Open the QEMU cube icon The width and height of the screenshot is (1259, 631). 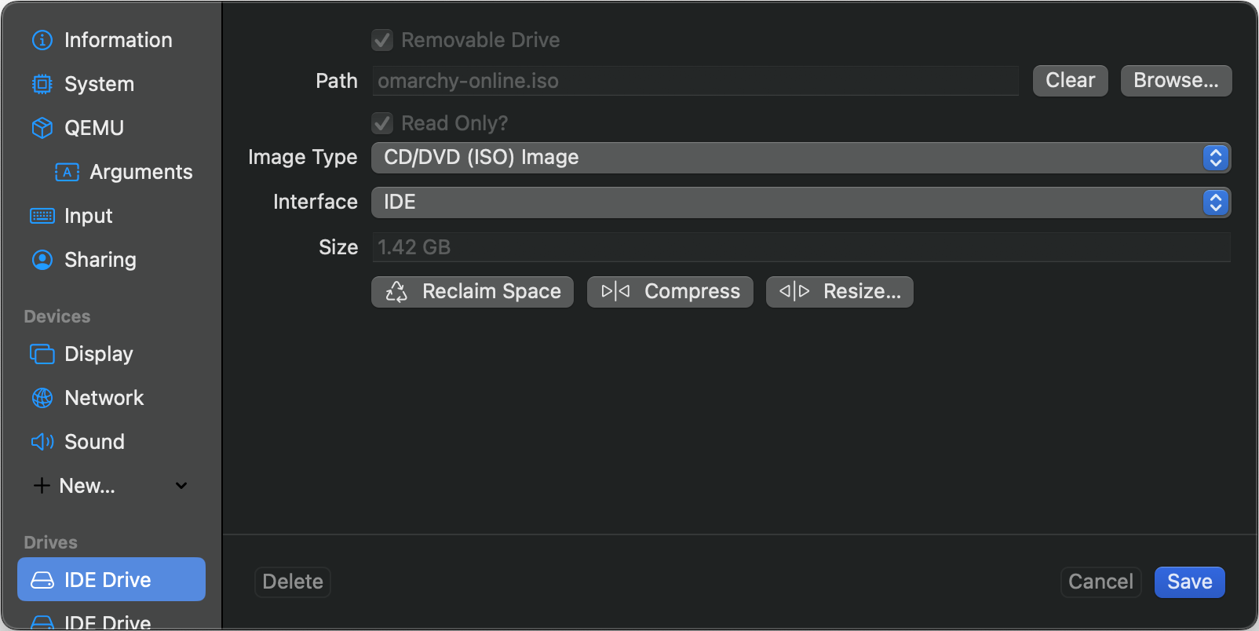[42, 128]
